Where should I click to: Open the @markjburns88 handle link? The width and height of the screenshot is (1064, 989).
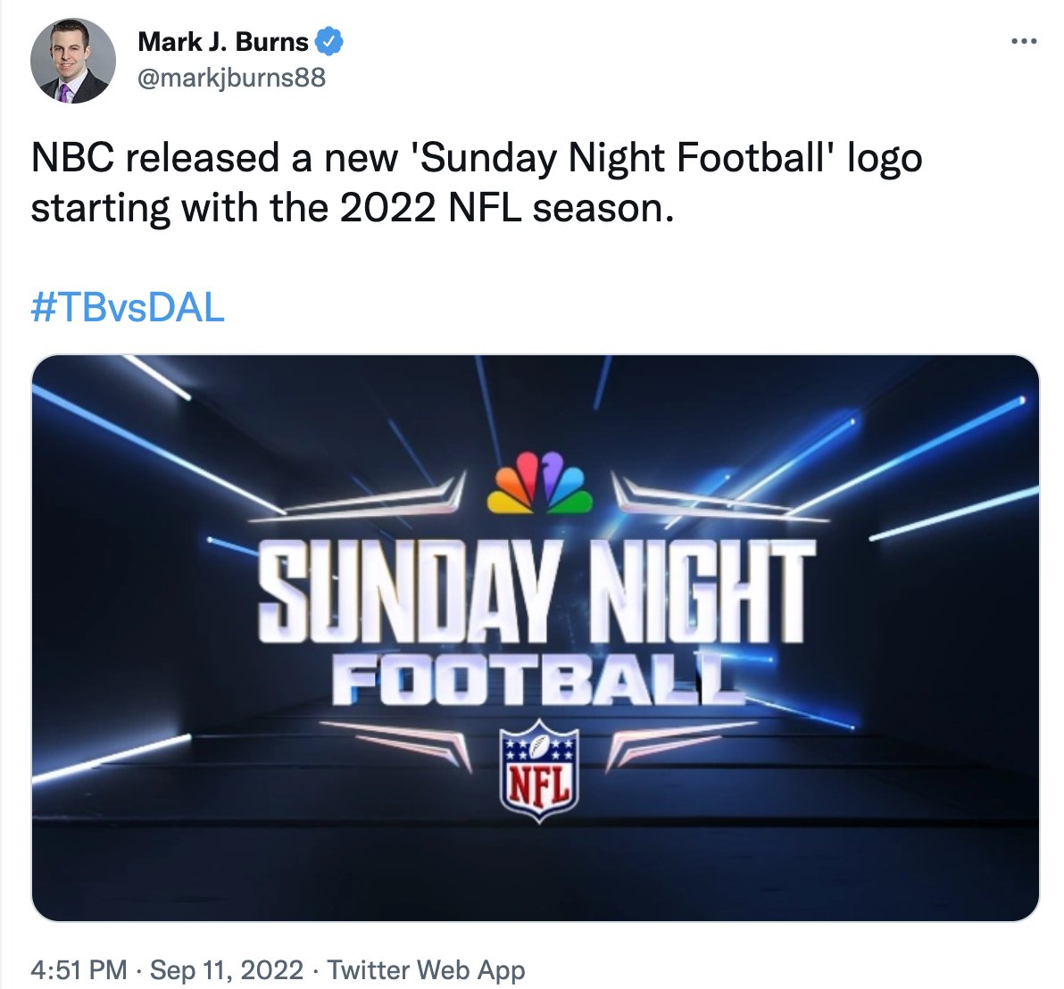pos(232,78)
